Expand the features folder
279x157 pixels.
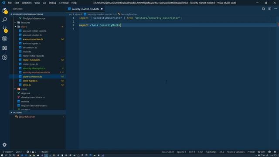[26, 23]
